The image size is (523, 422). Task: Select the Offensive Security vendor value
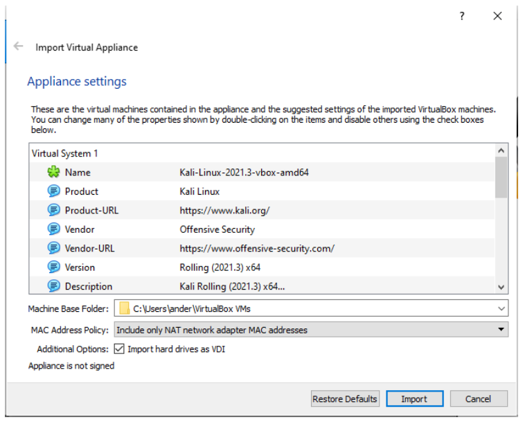pos(217,229)
